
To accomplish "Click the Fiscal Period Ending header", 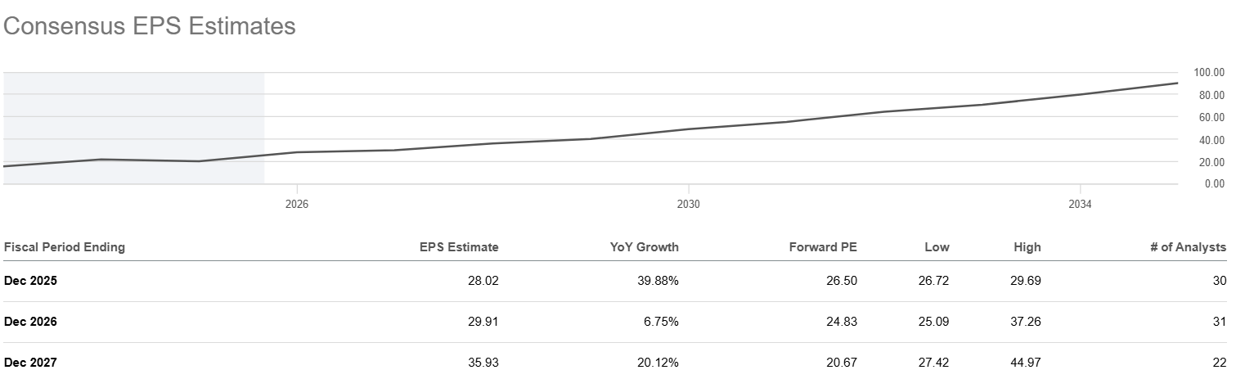I will click(x=65, y=247).
